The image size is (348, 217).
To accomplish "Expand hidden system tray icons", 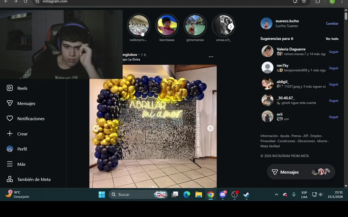I will (276, 195).
